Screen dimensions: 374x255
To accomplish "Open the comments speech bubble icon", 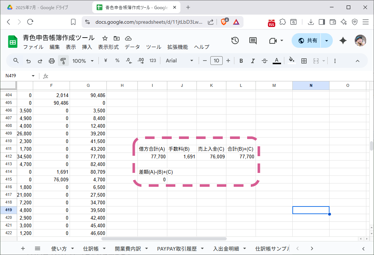I will click(x=253, y=40).
